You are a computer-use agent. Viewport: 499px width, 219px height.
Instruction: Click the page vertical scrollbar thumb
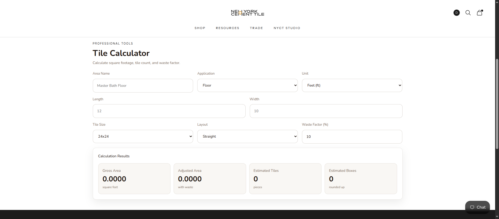(497, 104)
